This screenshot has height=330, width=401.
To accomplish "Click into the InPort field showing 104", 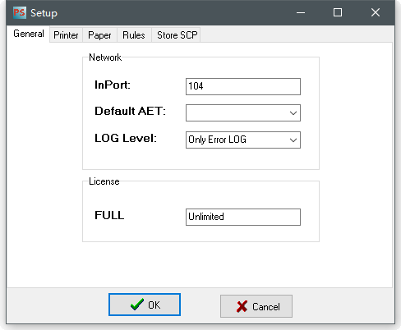I will (243, 86).
